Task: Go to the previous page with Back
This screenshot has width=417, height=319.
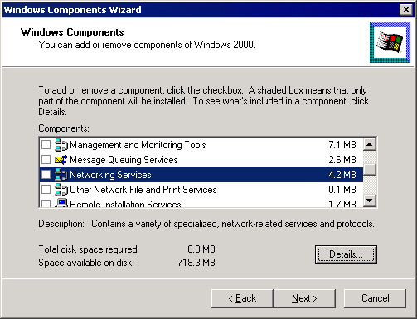Action: 242,298
